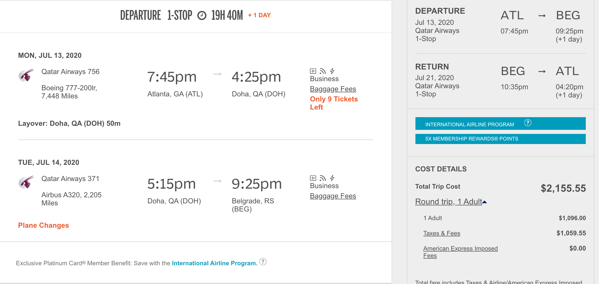The width and height of the screenshot is (599, 284).
Task: Click the clock icon next to 19H 40M
Action: pos(202,15)
